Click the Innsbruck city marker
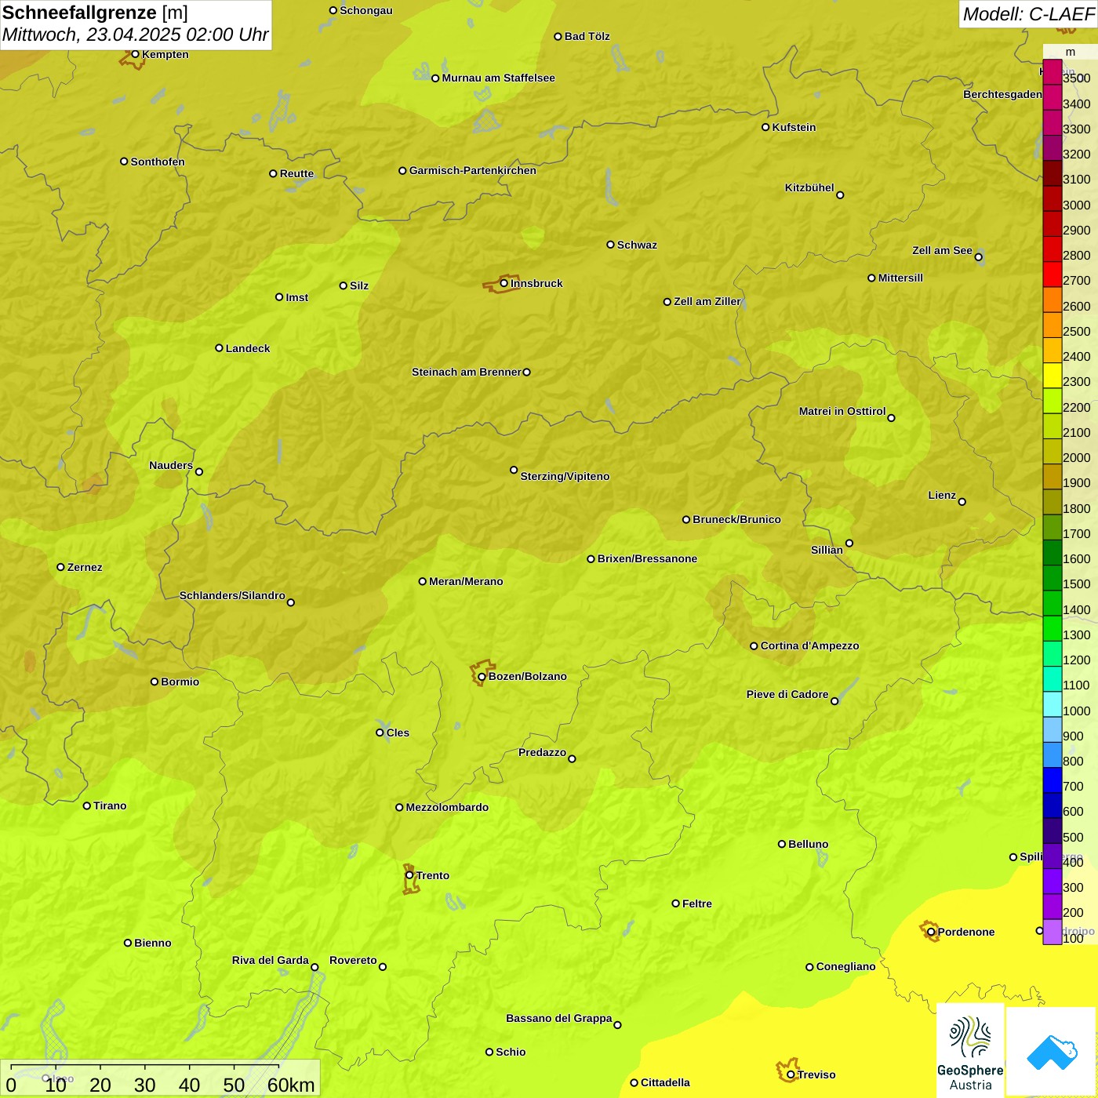The image size is (1098, 1098). 504,283
